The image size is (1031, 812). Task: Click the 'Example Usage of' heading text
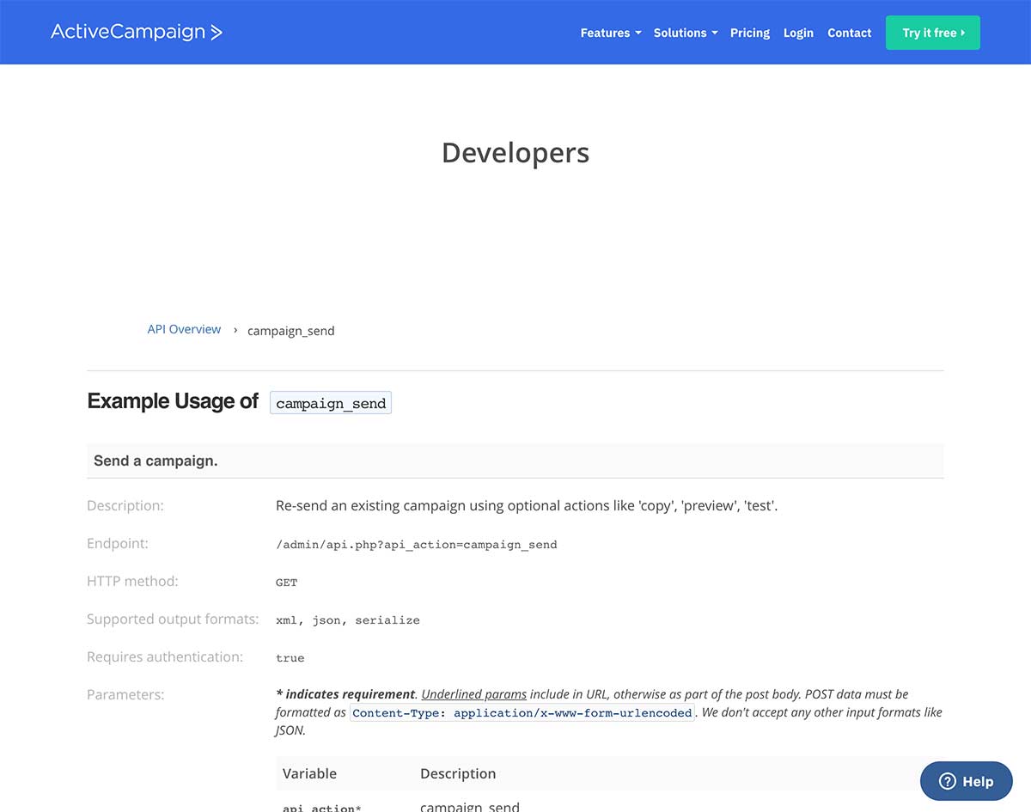coord(173,401)
